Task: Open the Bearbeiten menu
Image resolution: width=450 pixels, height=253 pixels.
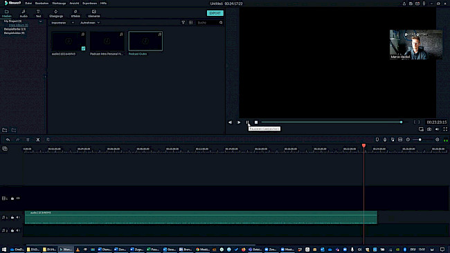Action: click(x=42, y=3)
